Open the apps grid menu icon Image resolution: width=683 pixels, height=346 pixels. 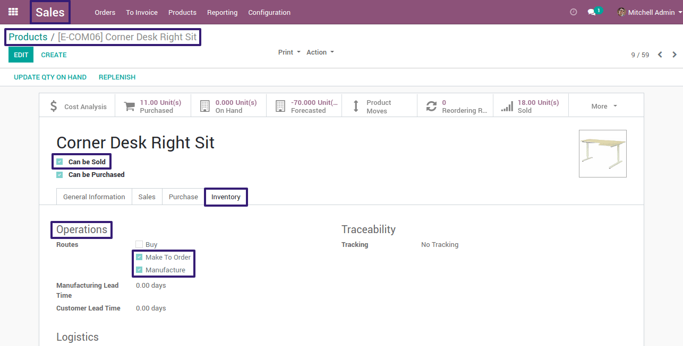(x=13, y=12)
